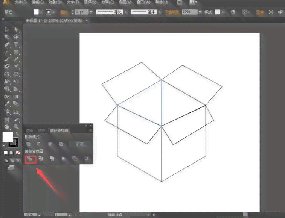Select the Eyedropper tool
Screen dimensions: 285x218
point(7,104)
